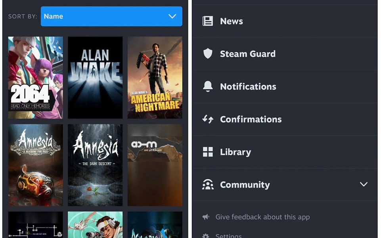Open Amnesia A Machine for Pigs

click(35, 165)
